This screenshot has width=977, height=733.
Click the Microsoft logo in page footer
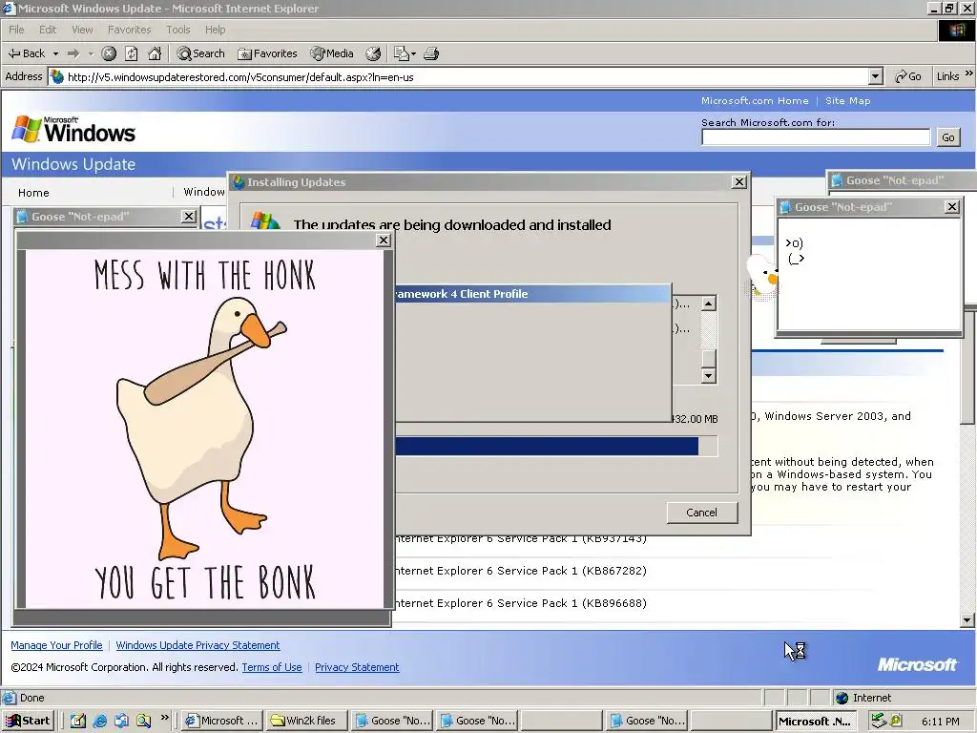[x=917, y=664]
